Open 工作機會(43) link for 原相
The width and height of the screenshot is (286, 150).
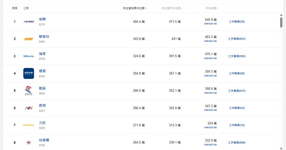point(237,108)
